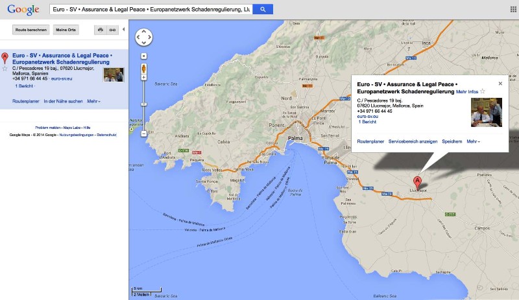
Task: Expand Mehr dropdown in the popup
Action: 473,141
